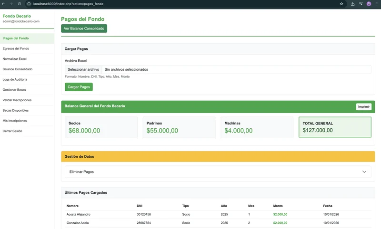Click the Fondo Becario sidebar title
Screen dimensions: 381x229
click(17, 16)
